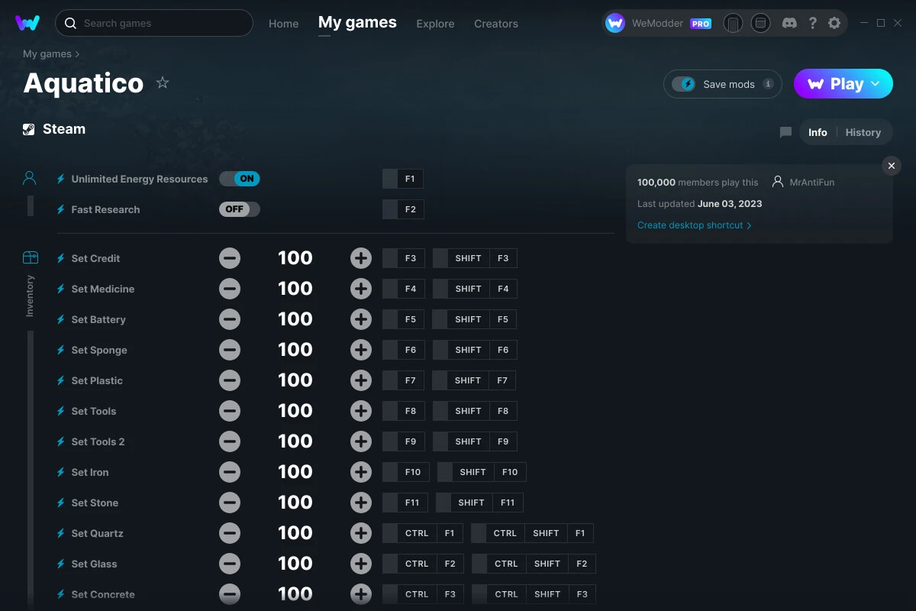Select the player category icon in sidebar
916x611 pixels.
[x=30, y=179]
